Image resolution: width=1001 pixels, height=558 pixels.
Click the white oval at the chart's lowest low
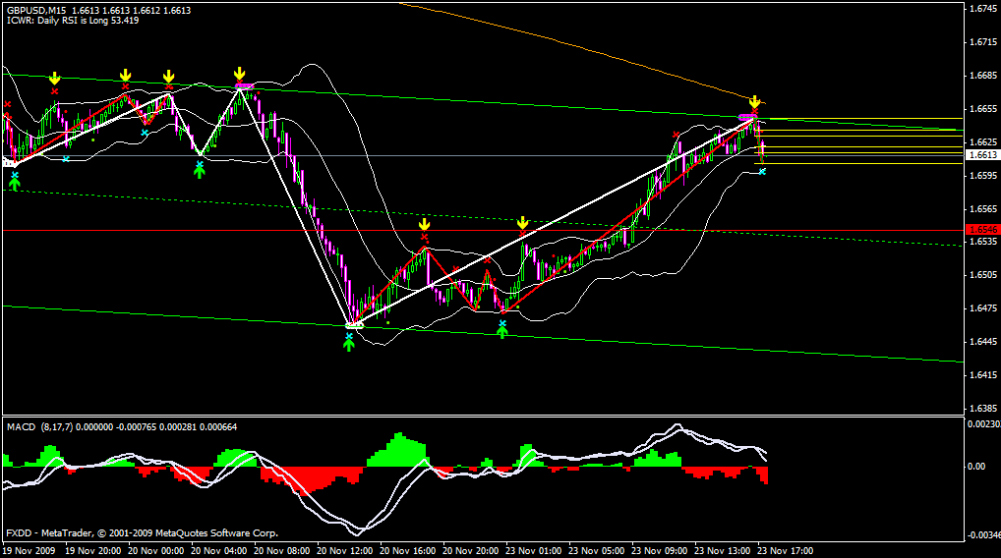tap(354, 324)
